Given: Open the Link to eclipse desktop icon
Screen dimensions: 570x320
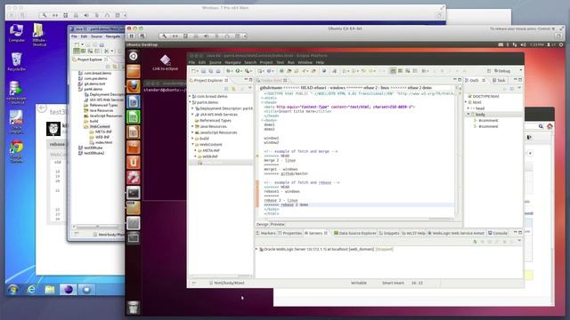Looking at the screenshot, I should [165, 62].
